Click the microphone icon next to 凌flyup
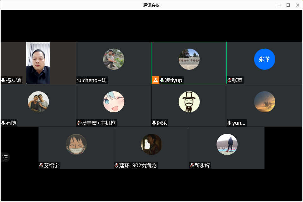303x202 pixels. point(162,80)
